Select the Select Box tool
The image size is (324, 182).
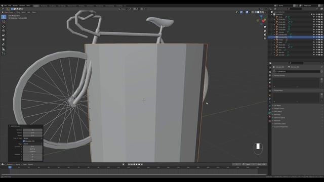click(x=4, y=17)
